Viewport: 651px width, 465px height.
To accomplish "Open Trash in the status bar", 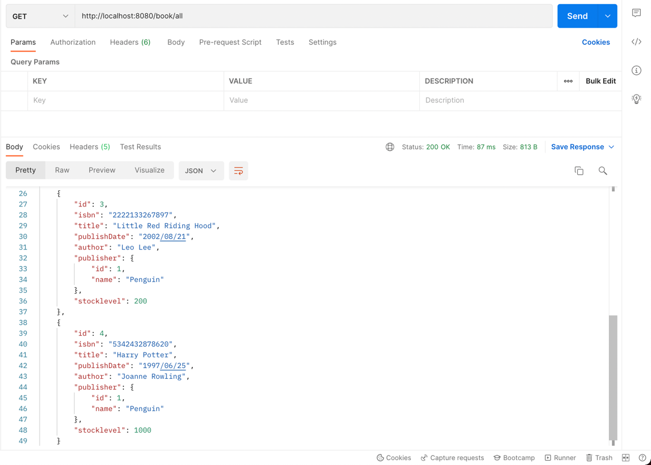I will [599, 458].
